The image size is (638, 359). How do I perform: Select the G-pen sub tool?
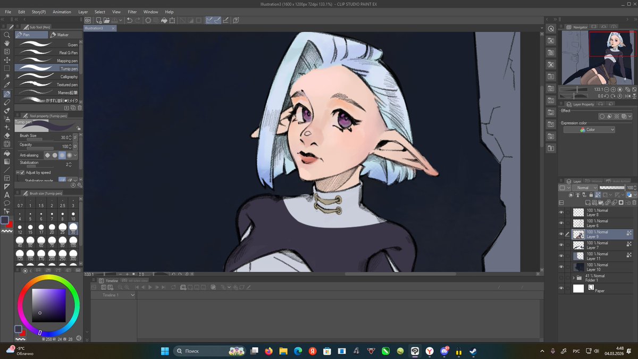point(48,45)
